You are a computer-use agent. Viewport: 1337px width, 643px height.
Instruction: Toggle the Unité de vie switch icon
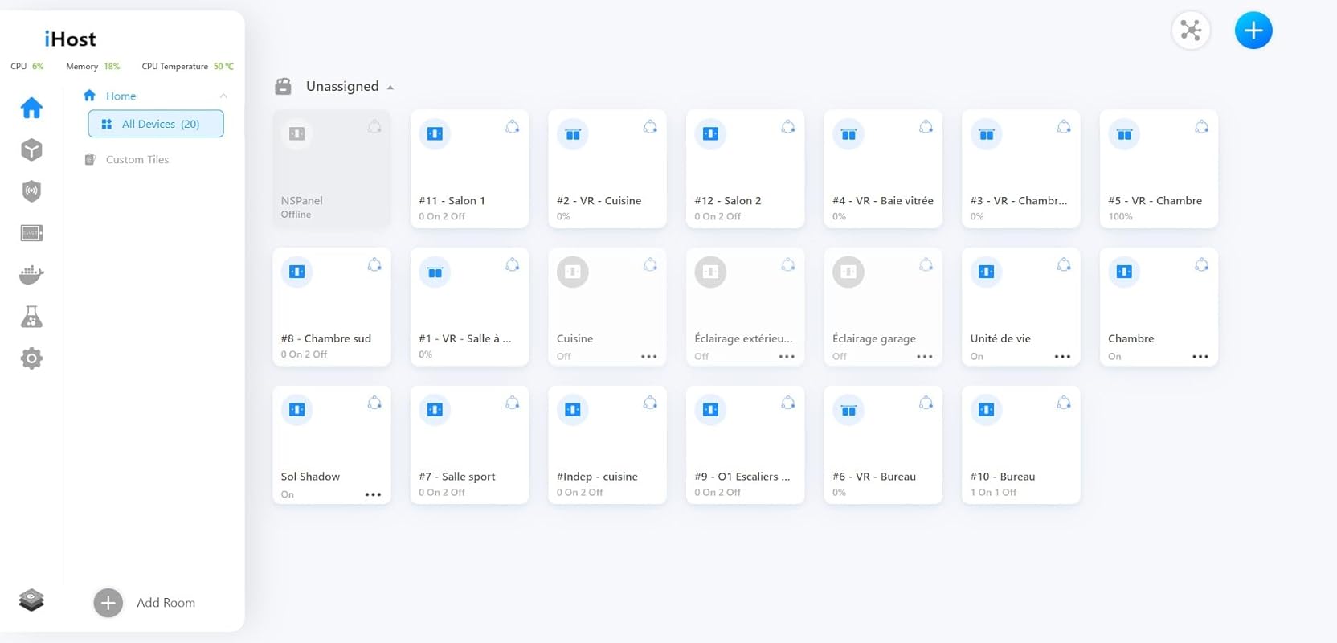(x=987, y=272)
